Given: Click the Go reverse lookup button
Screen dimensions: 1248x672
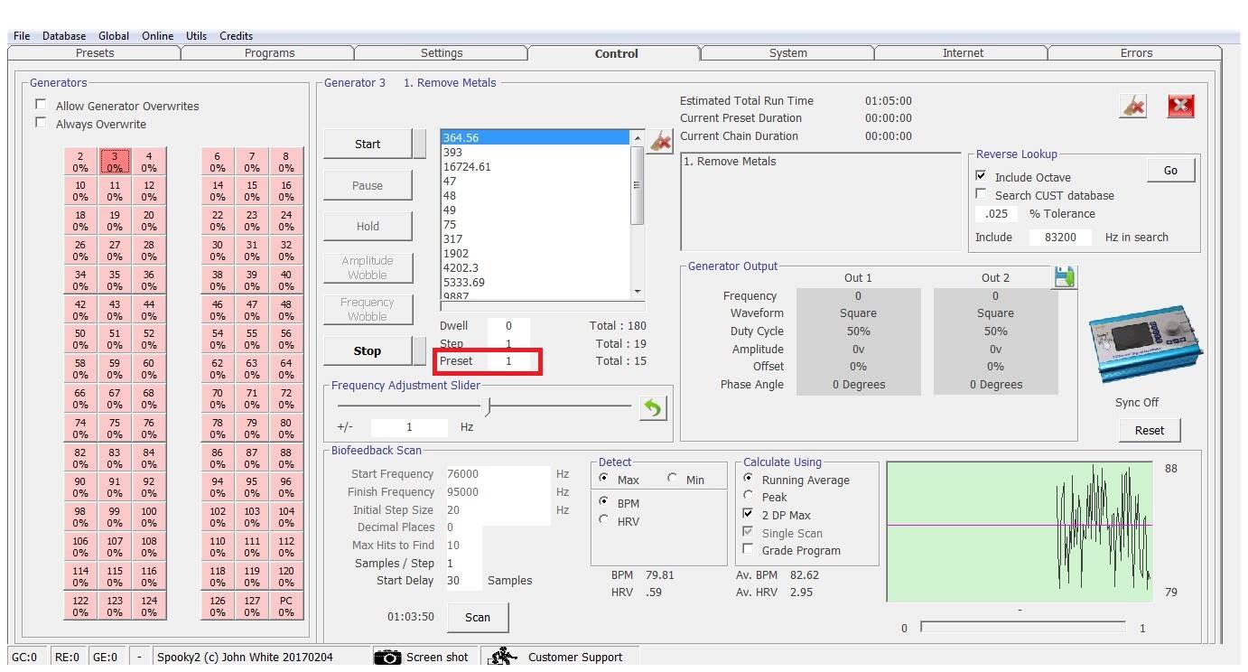Looking at the screenshot, I should pyautogui.click(x=1170, y=170).
